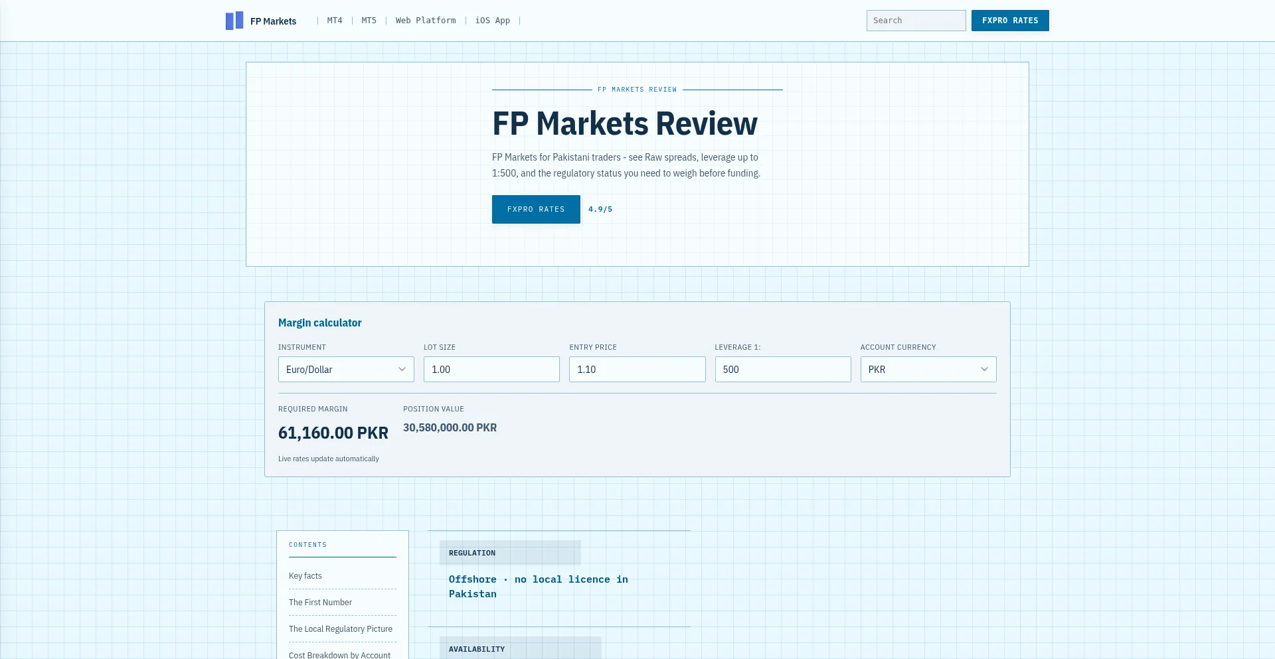
Task: Open the MT4 nav link
Action: pyautogui.click(x=335, y=21)
